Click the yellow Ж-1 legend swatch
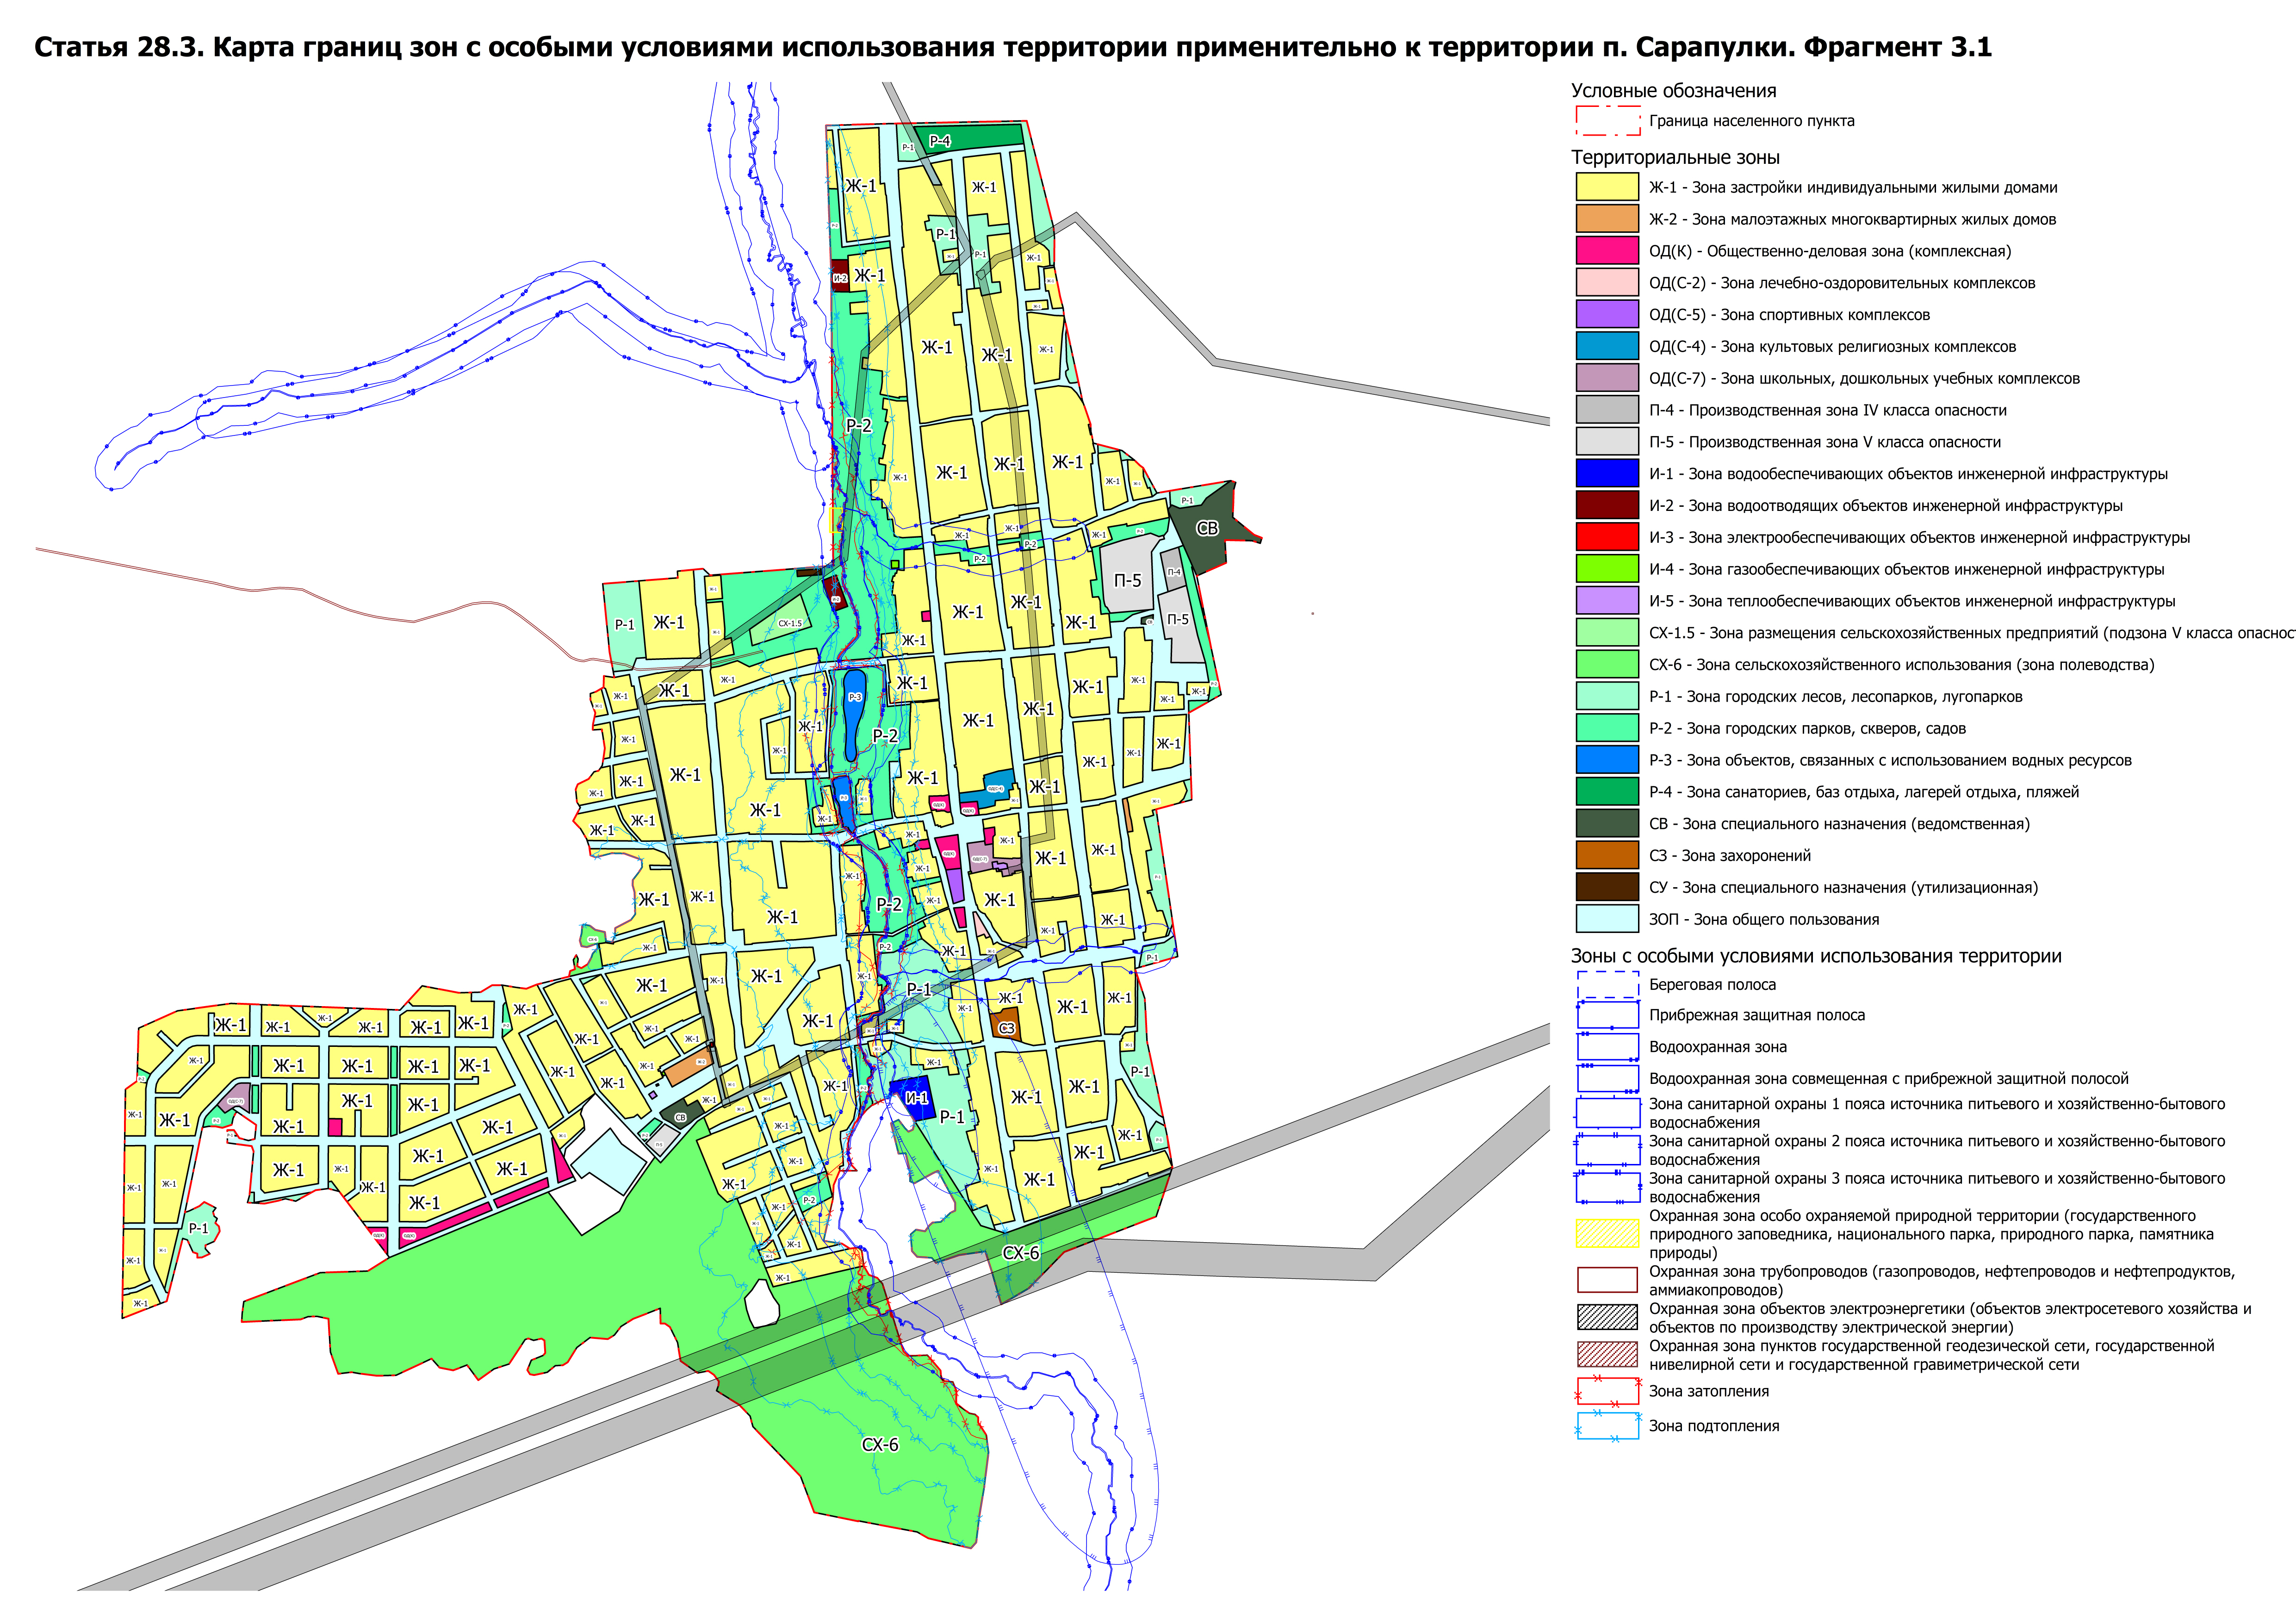Screen dimensions: 2296x1624 pos(1607,187)
